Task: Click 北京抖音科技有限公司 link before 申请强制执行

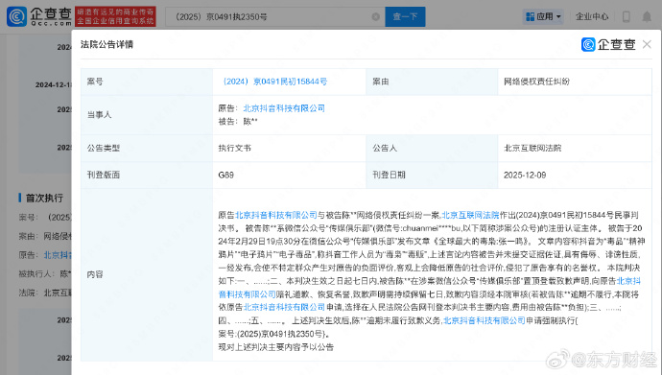Action: pyautogui.click(x=485, y=320)
